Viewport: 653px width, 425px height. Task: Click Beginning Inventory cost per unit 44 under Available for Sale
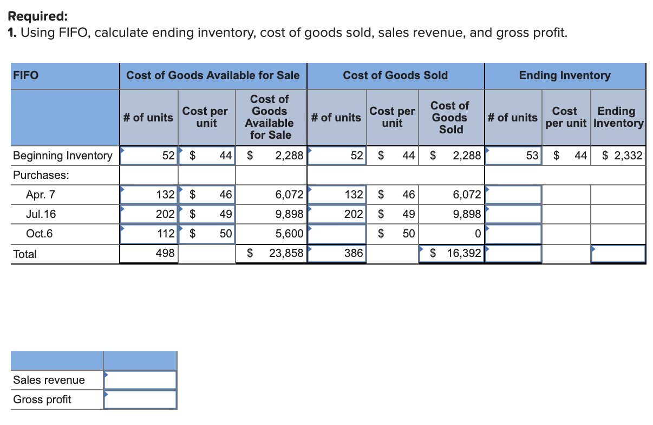click(207, 156)
